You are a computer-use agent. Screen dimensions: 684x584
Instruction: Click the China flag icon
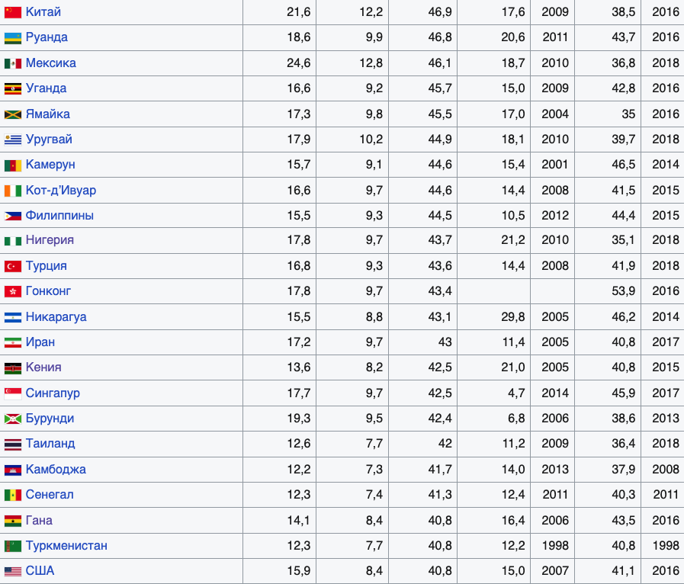13,12
